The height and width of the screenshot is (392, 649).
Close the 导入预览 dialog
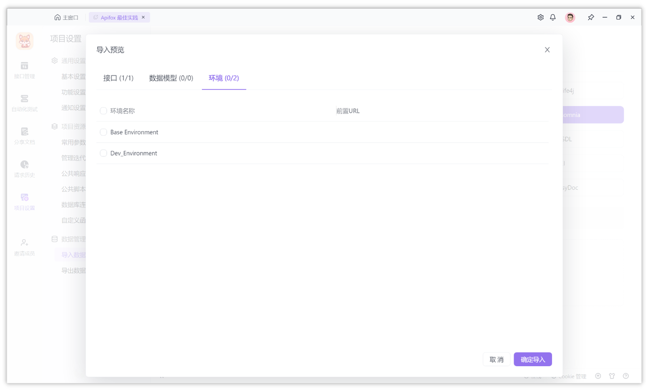pos(547,50)
